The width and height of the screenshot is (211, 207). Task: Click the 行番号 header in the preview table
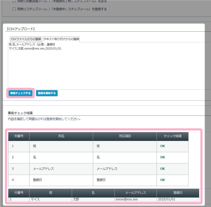click(19, 193)
